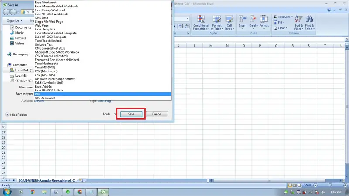This screenshot has height=196, width=349.
Task: Choose XML Spreadsheet 2003 file type
Action: click(103, 48)
